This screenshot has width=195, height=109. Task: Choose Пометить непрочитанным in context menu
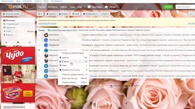coord(73,74)
